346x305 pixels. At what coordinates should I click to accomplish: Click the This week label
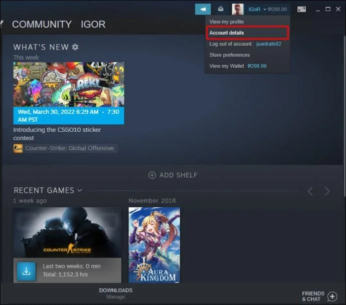click(26, 57)
